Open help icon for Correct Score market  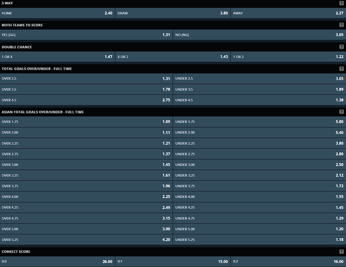[x=341, y=252]
